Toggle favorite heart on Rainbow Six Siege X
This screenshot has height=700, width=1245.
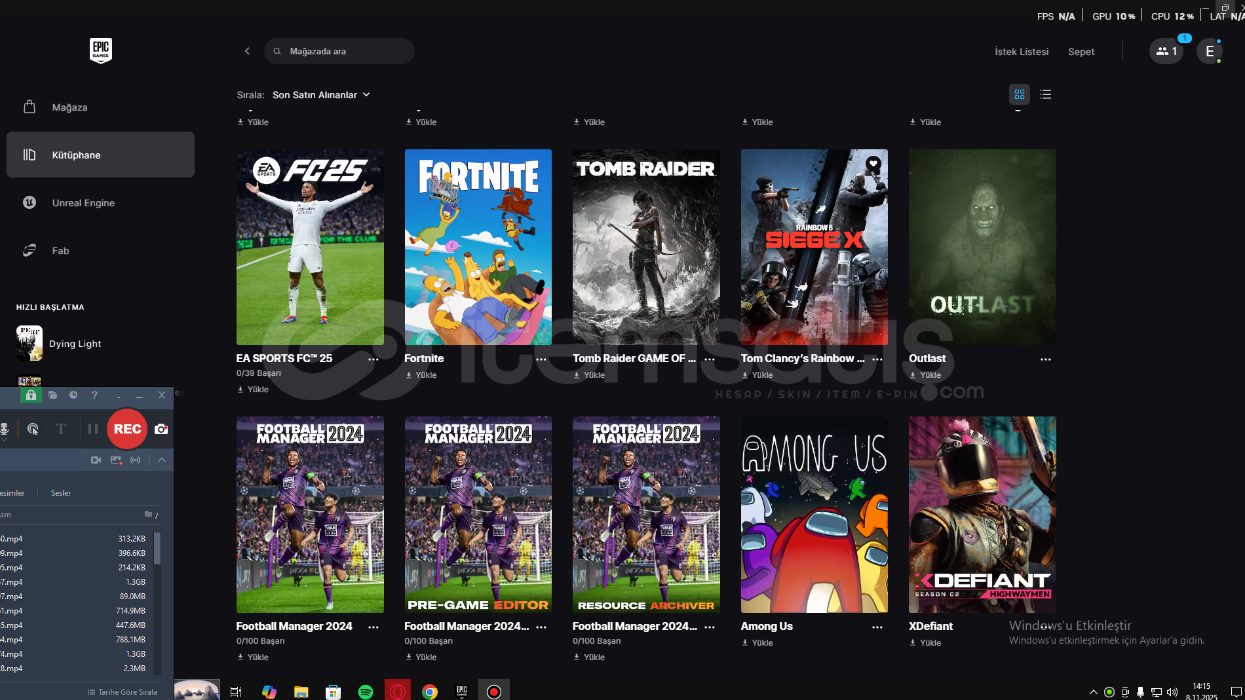tap(873, 163)
